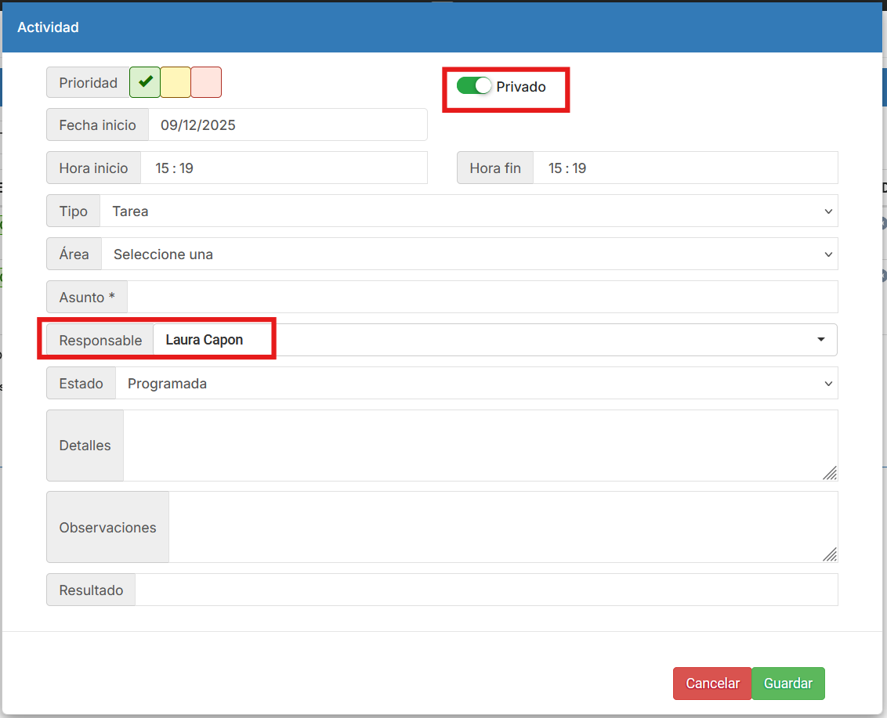Expand the Área dropdown list
This screenshot has height=718, width=887.
[469, 254]
